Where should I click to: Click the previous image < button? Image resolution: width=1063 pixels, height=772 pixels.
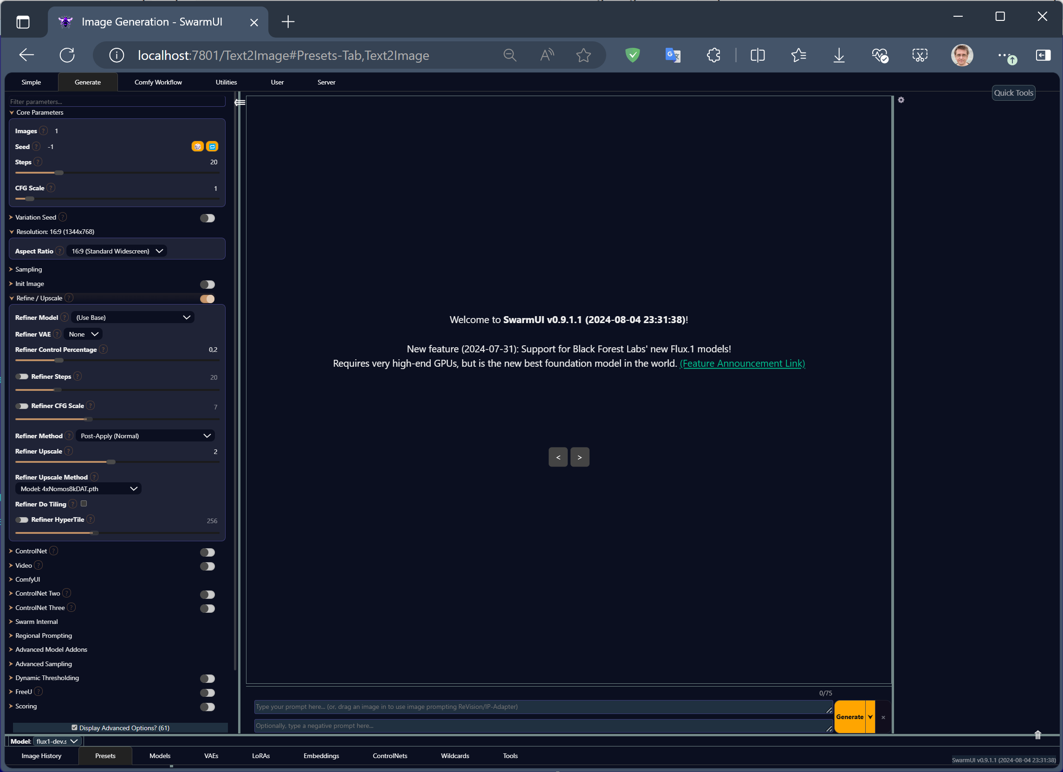558,457
